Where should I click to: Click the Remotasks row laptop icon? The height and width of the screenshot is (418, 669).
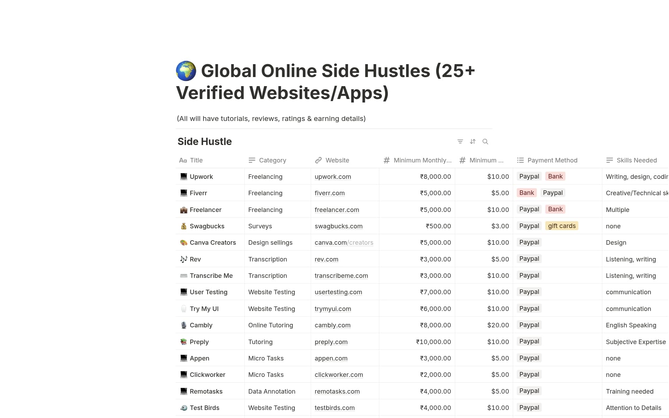tap(184, 391)
